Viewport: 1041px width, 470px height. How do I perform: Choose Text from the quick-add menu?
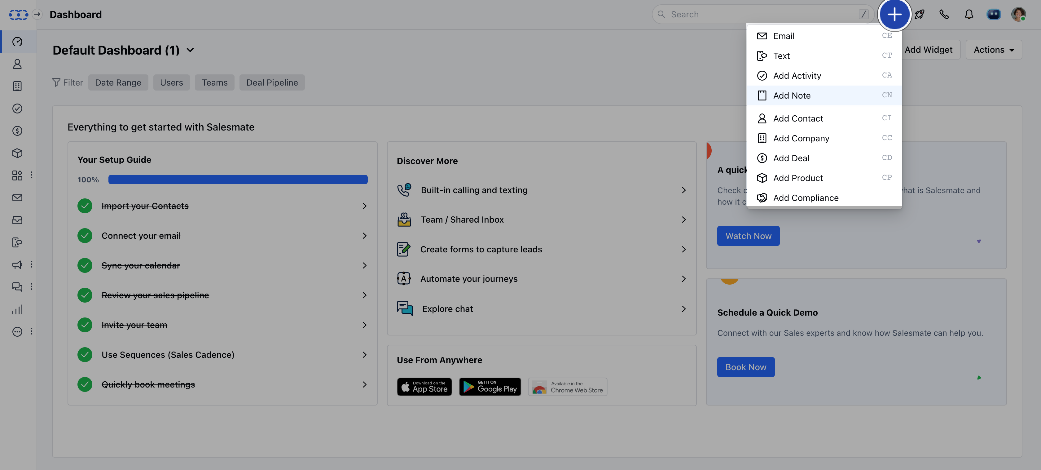click(824, 56)
